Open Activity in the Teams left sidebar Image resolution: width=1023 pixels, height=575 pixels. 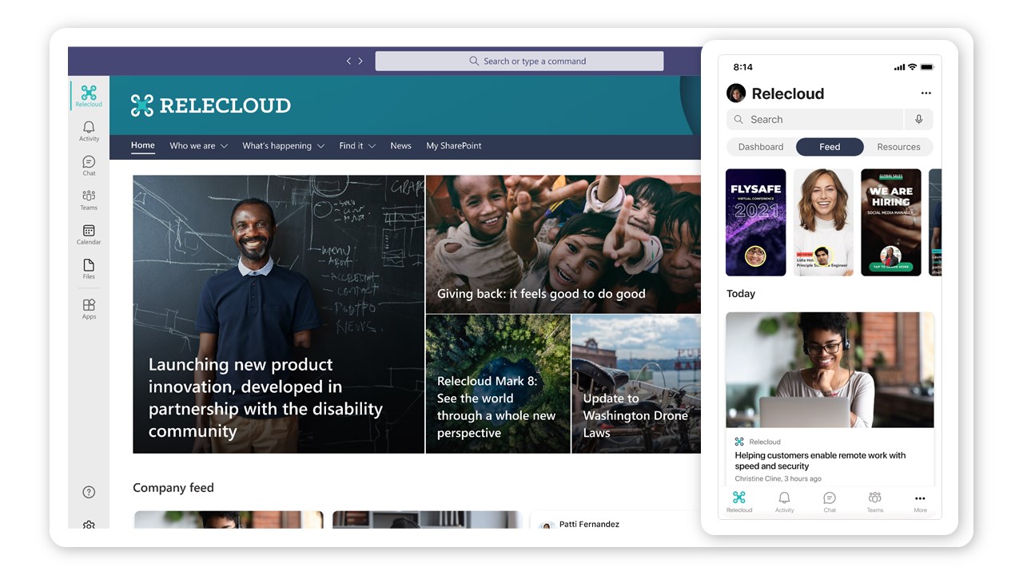coord(89,131)
